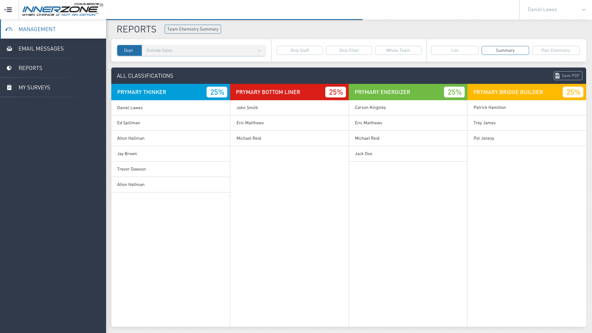
Task: Toggle the Whole Team filter
Action: click(x=398, y=51)
